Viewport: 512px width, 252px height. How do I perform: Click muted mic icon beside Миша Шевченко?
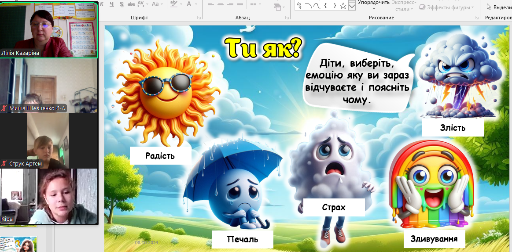click(x=4, y=108)
